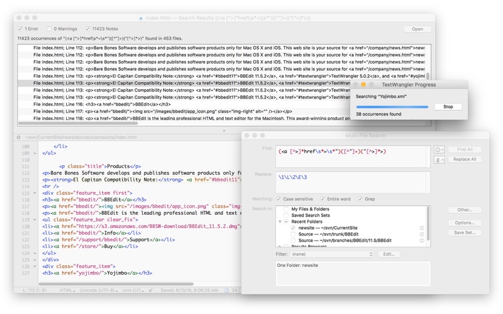Collapse the Recent Folders disclosure triangle
503x314 pixels.
click(x=280, y=222)
